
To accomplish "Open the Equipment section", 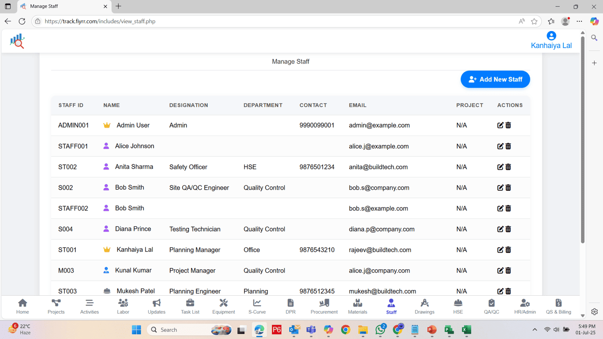I will [223, 306].
